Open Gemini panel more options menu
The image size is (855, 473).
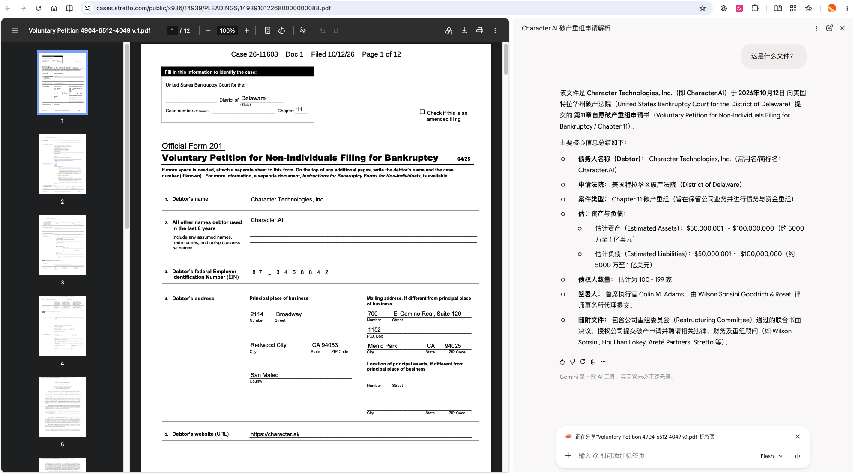[816, 28]
